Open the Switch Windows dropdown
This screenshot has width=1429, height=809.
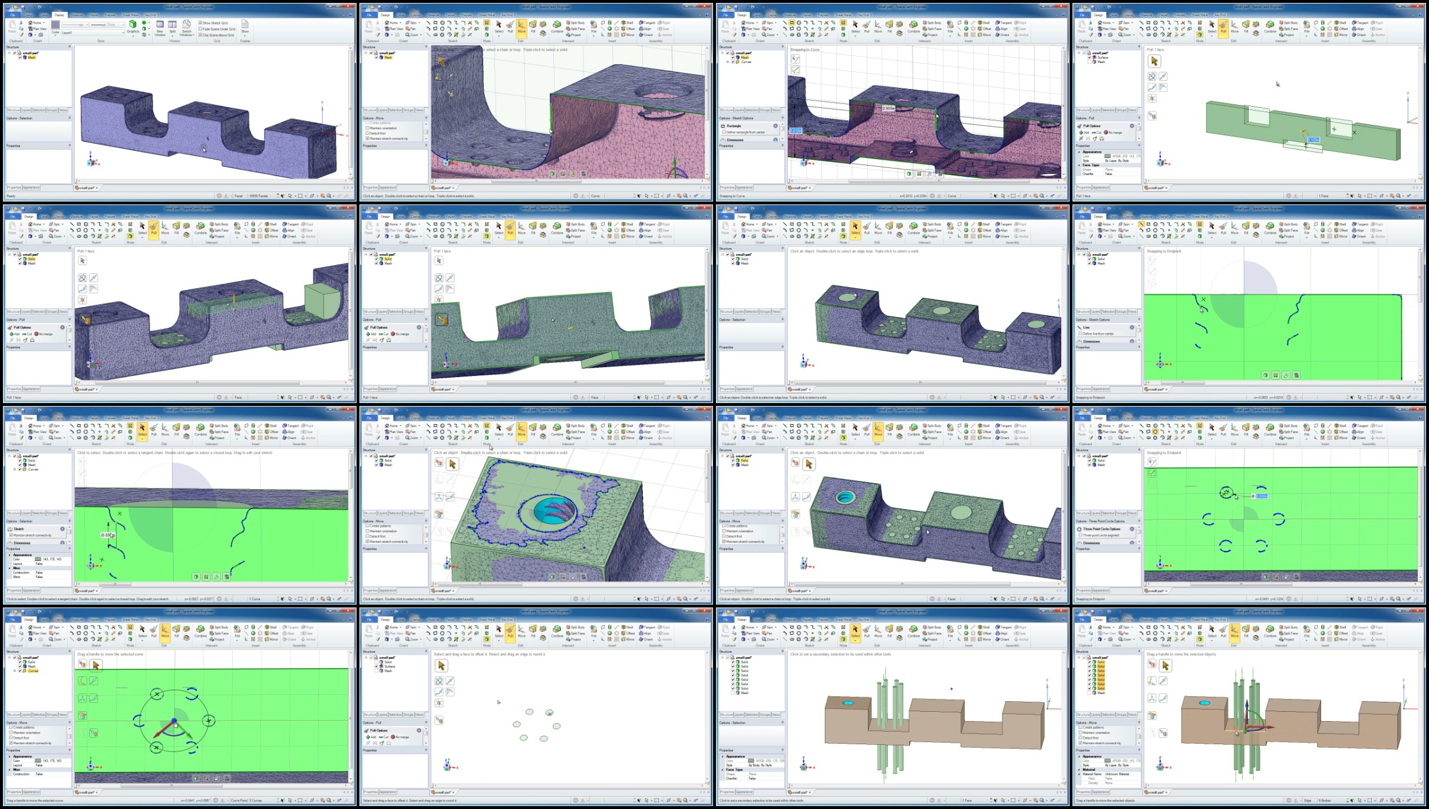(x=186, y=28)
